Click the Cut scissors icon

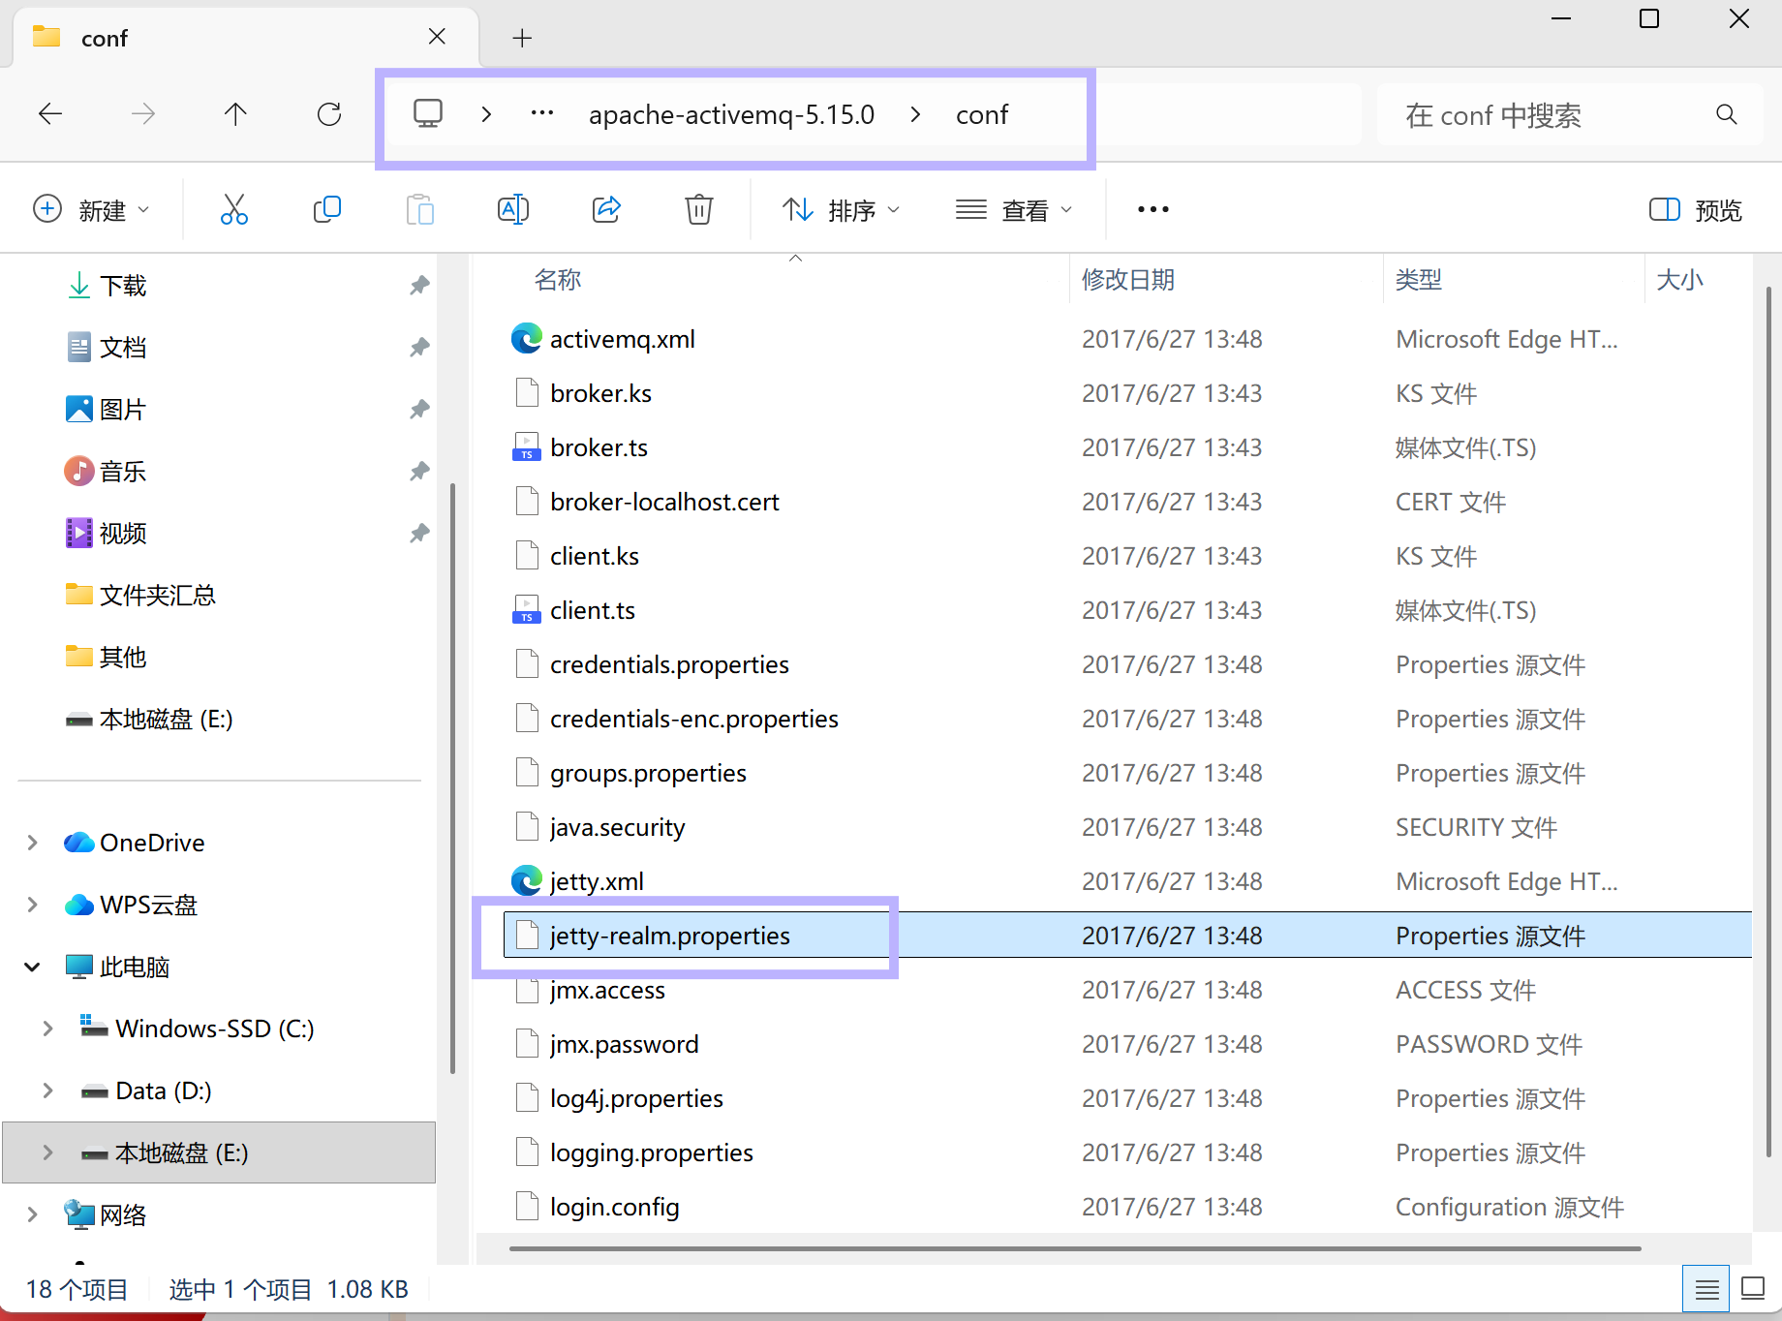tap(233, 209)
